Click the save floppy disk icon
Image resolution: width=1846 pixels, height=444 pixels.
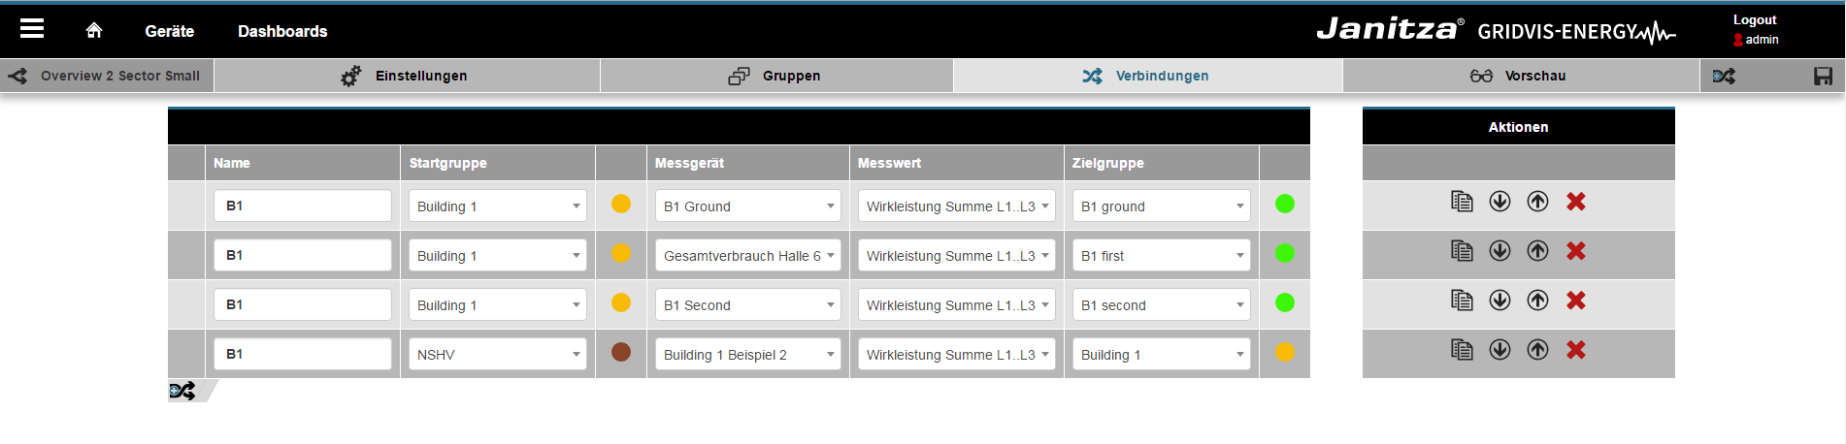[x=1823, y=76]
